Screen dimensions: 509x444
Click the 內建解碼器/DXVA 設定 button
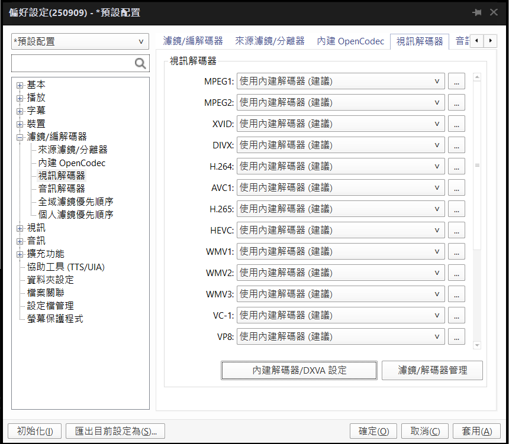click(299, 371)
